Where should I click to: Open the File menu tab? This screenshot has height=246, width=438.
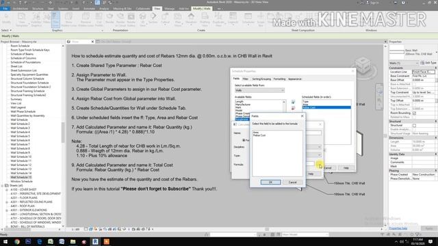coord(5,9)
